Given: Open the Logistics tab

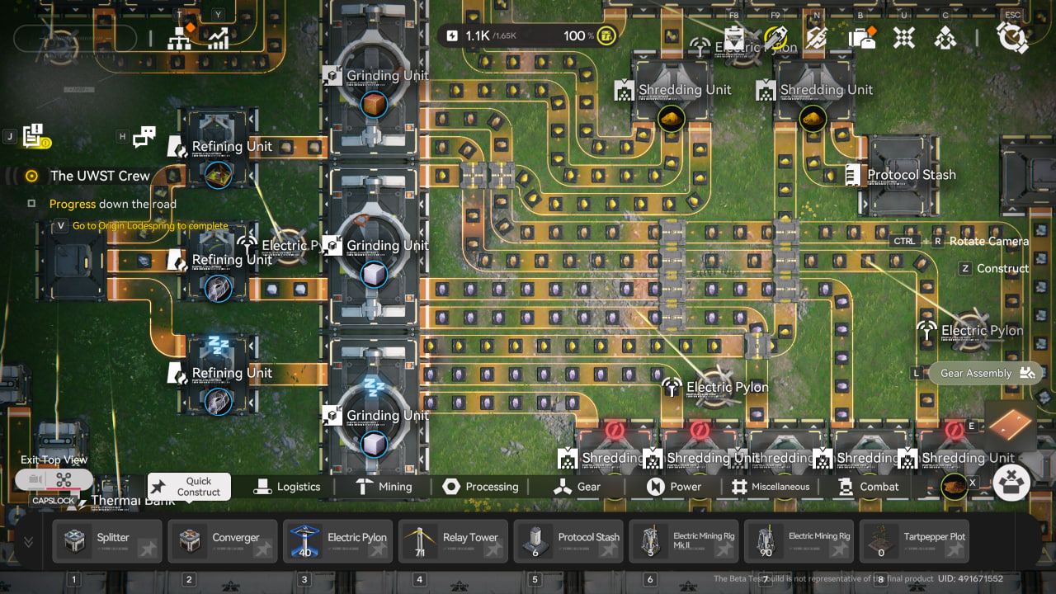Looking at the screenshot, I should [x=286, y=487].
